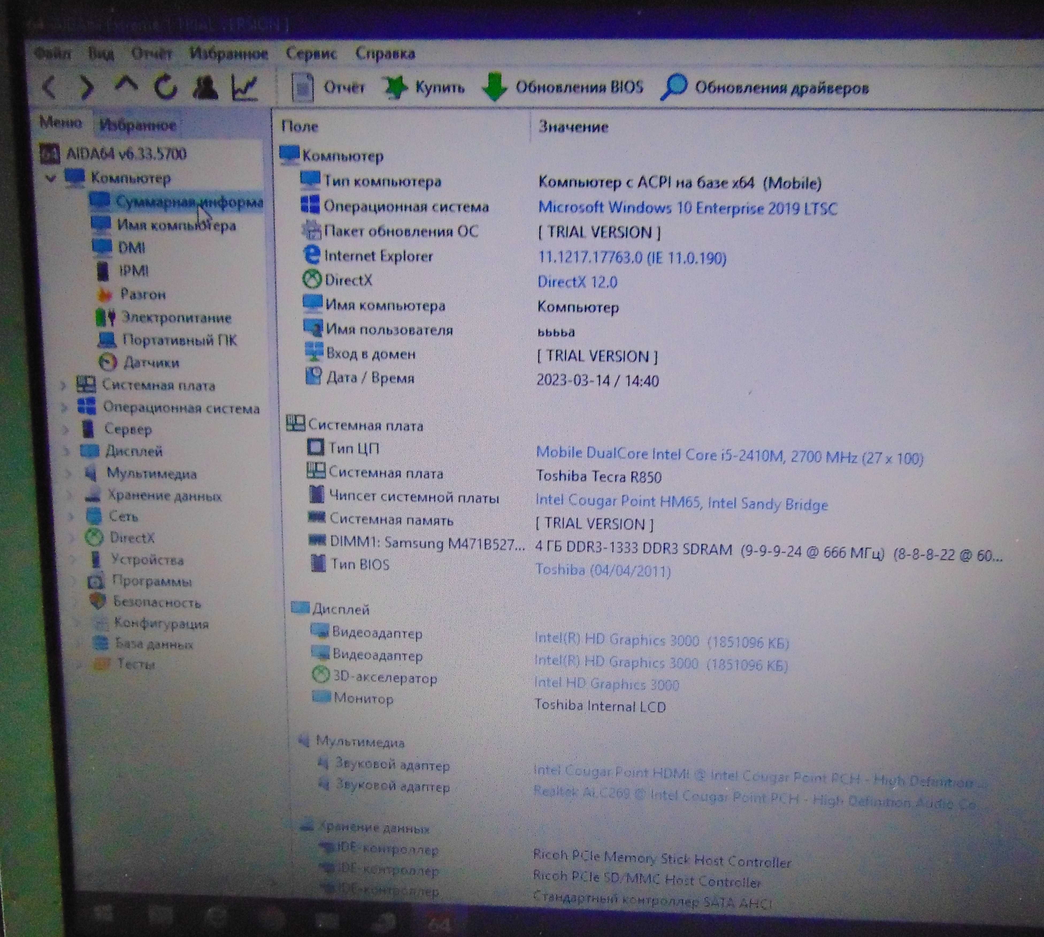1044x937 pixels.
Task: Click the up-level arrow toolbar icon
Action: tap(126, 85)
